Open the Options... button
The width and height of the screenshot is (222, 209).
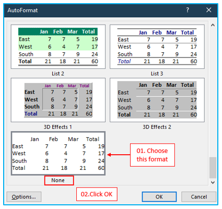24,197
